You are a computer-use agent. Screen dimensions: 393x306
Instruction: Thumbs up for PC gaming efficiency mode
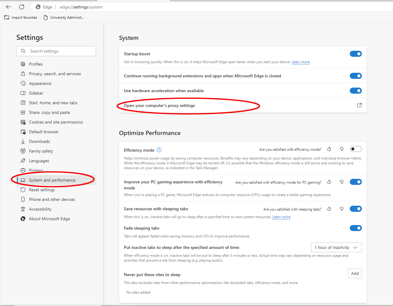point(329,182)
